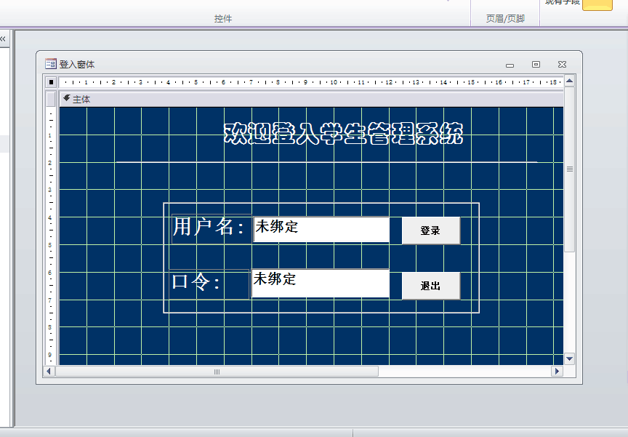Click the scroll up arrow of form
This screenshot has height=437, width=628.
click(569, 81)
